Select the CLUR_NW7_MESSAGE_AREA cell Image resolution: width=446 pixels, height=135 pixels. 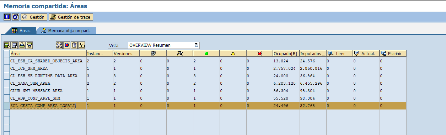[48, 91]
